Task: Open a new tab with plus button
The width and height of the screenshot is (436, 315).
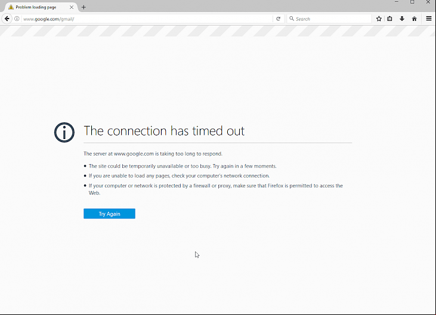Action: coord(84,7)
